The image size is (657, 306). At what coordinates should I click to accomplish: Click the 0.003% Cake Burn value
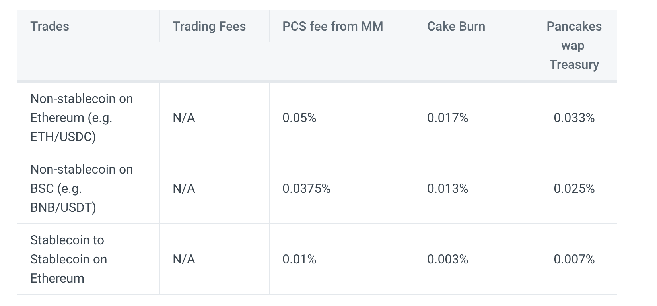447,260
